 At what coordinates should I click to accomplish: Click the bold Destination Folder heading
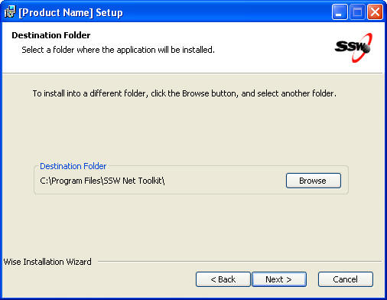click(51, 35)
